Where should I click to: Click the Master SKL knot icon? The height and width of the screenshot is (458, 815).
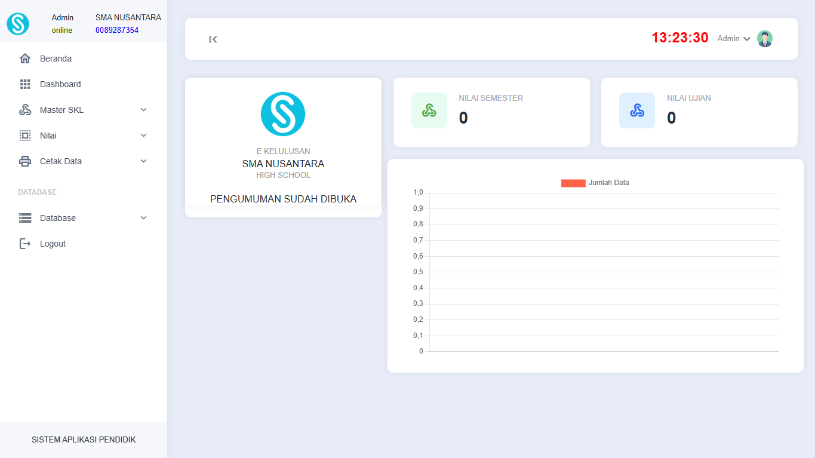tap(25, 110)
